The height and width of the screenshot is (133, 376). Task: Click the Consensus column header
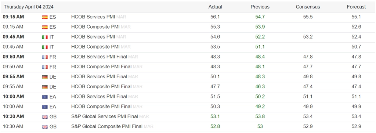click(308, 7)
